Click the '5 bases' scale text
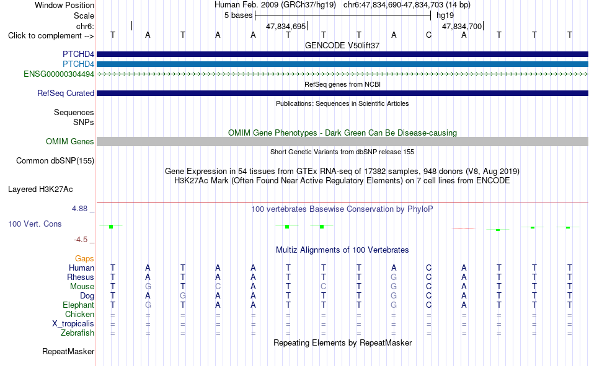Viewport: 589px width, 366px height. pos(239,15)
